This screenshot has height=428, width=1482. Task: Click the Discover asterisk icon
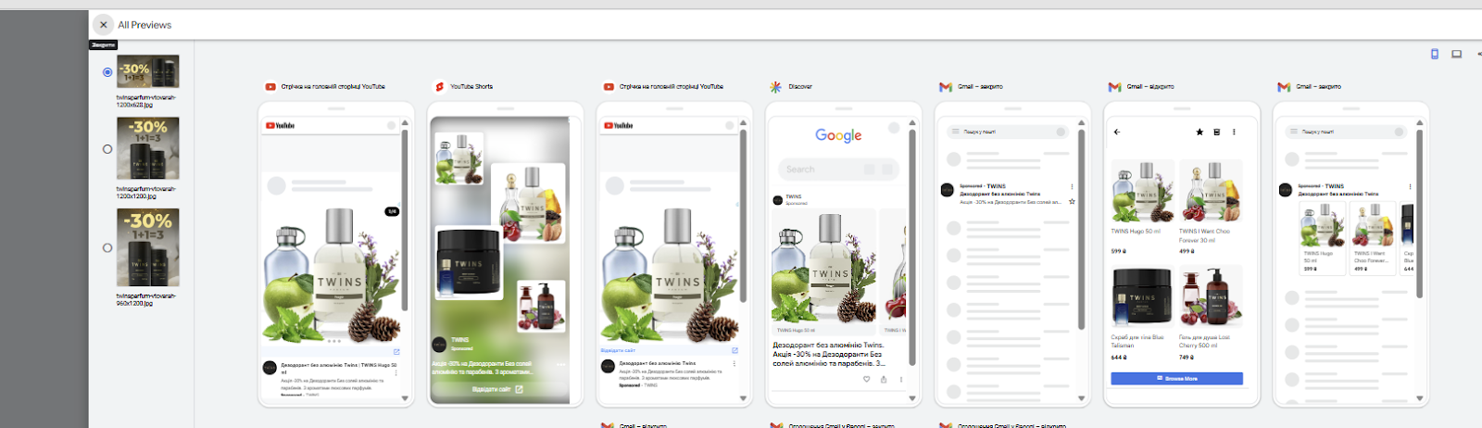point(776,87)
